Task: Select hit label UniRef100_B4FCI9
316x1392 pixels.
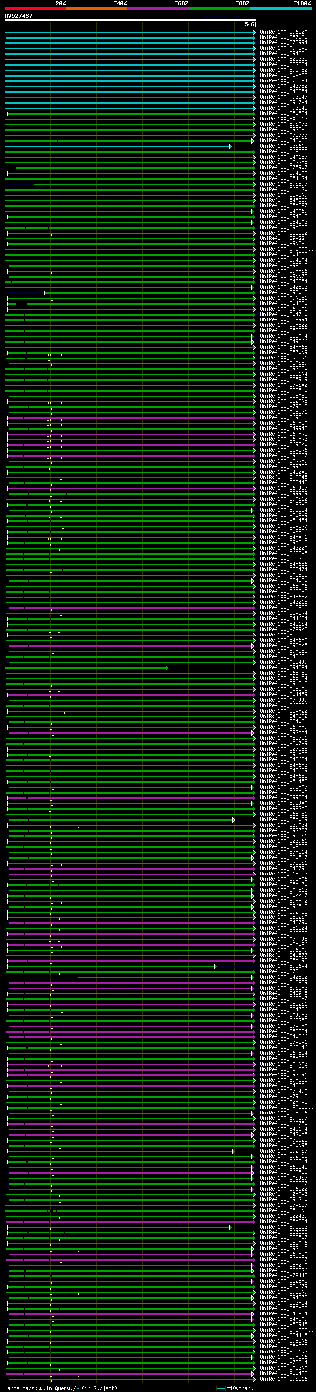Action: click(x=283, y=200)
